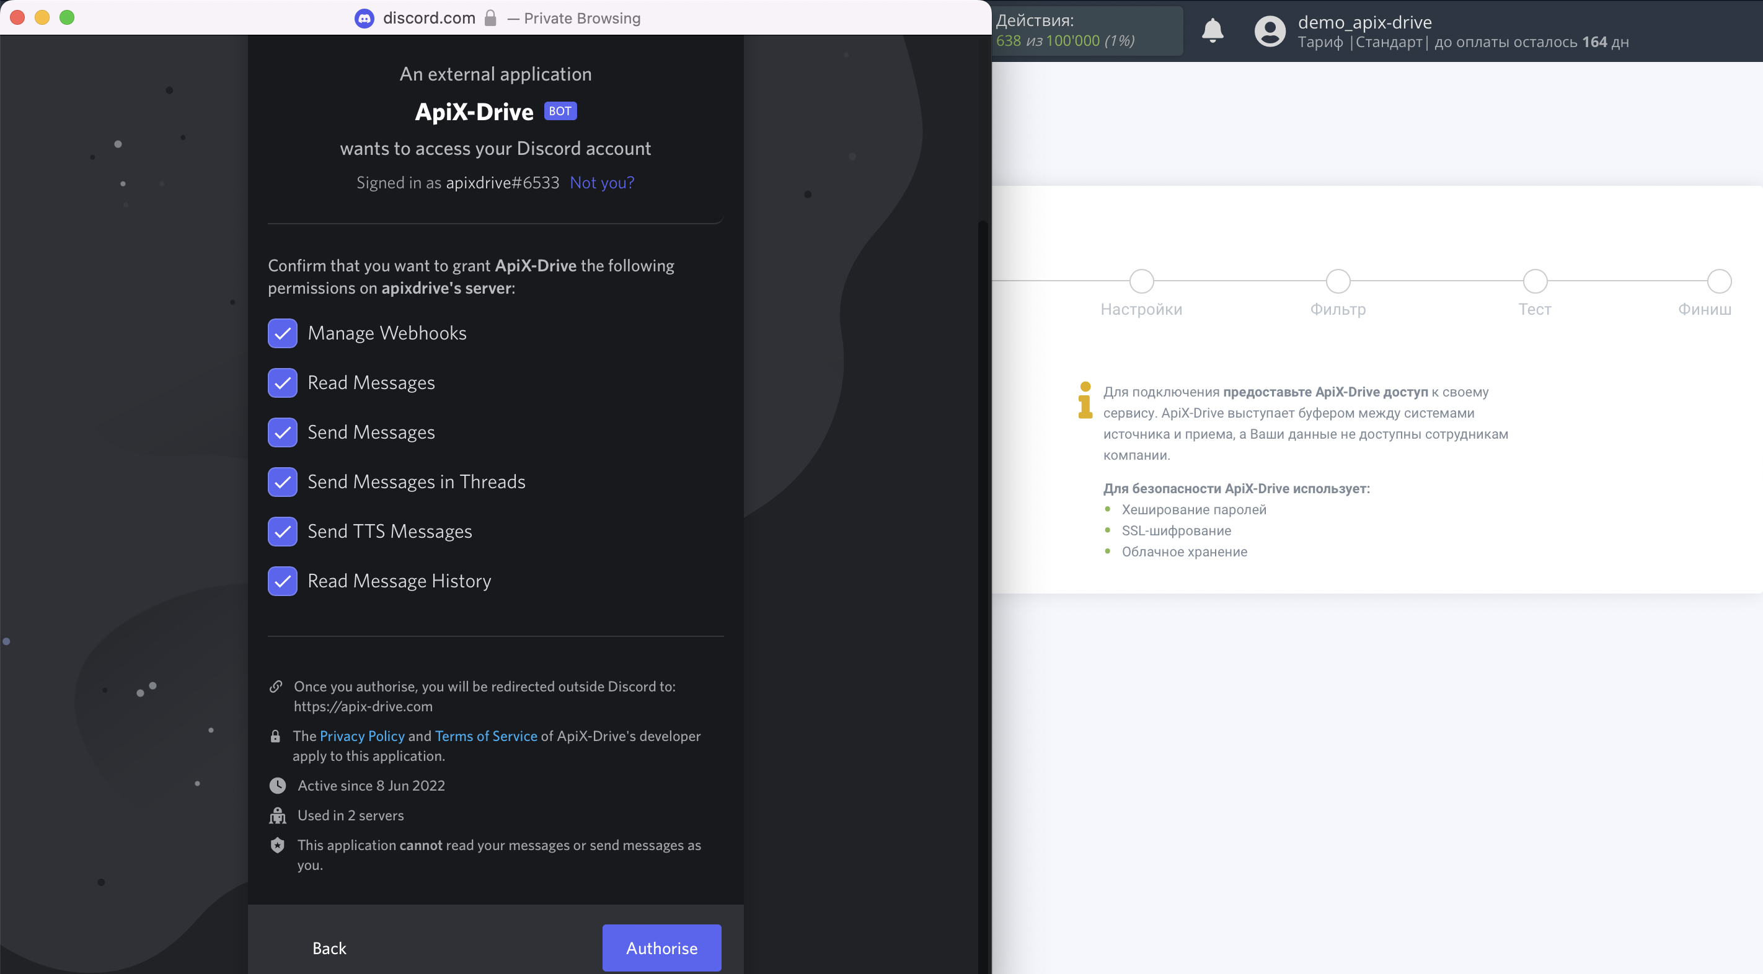Click the 'Хеширование паролей' list item
Screen dimensions: 1763x974
1193,509
